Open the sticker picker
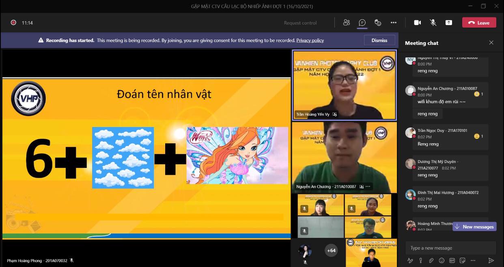The height and width of the screenshot is (267, 504). (463, 261)
